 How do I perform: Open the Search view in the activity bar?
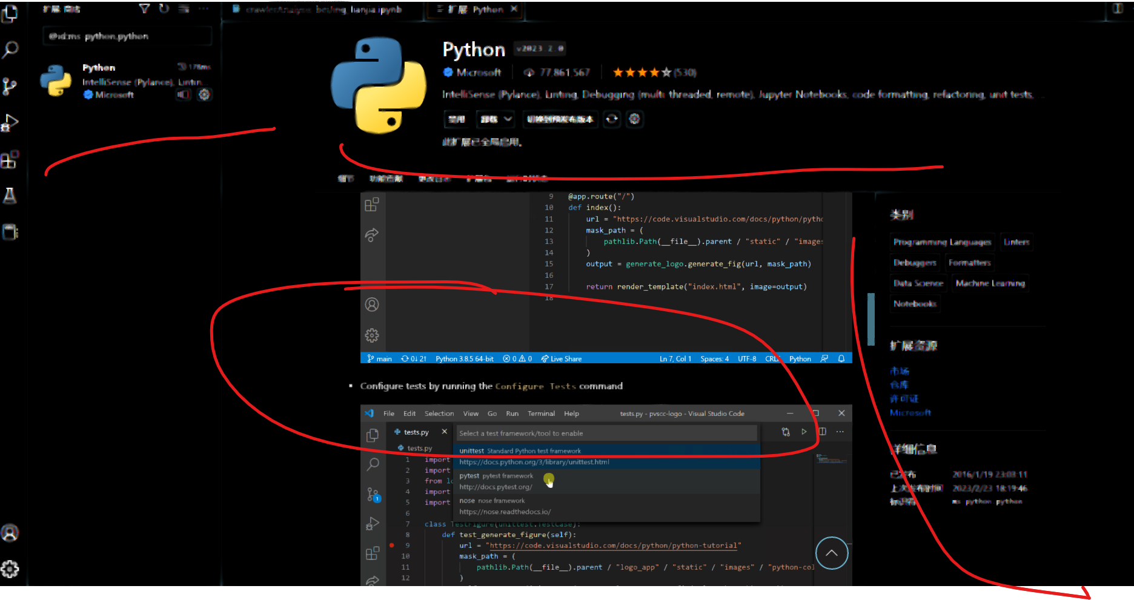tap(10, 49)
